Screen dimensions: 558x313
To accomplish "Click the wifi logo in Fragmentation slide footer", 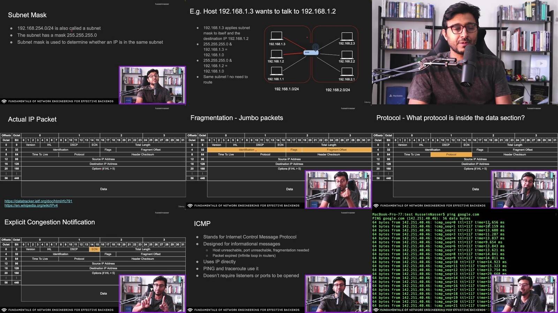I will coord(190,206).
